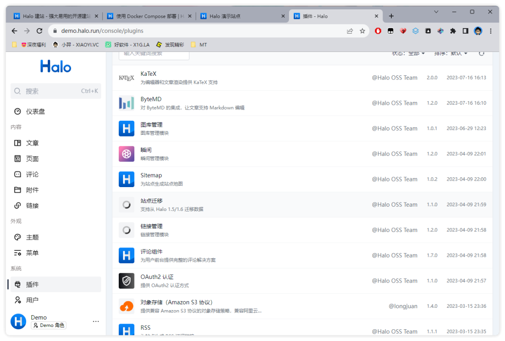505x341 pixels.
Task: Open the 文章 posts sidebar item
Action: point(55,143)
